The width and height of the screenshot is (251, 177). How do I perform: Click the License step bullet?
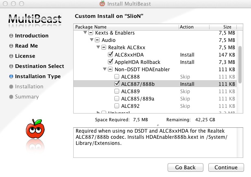[x=11, y=56]
